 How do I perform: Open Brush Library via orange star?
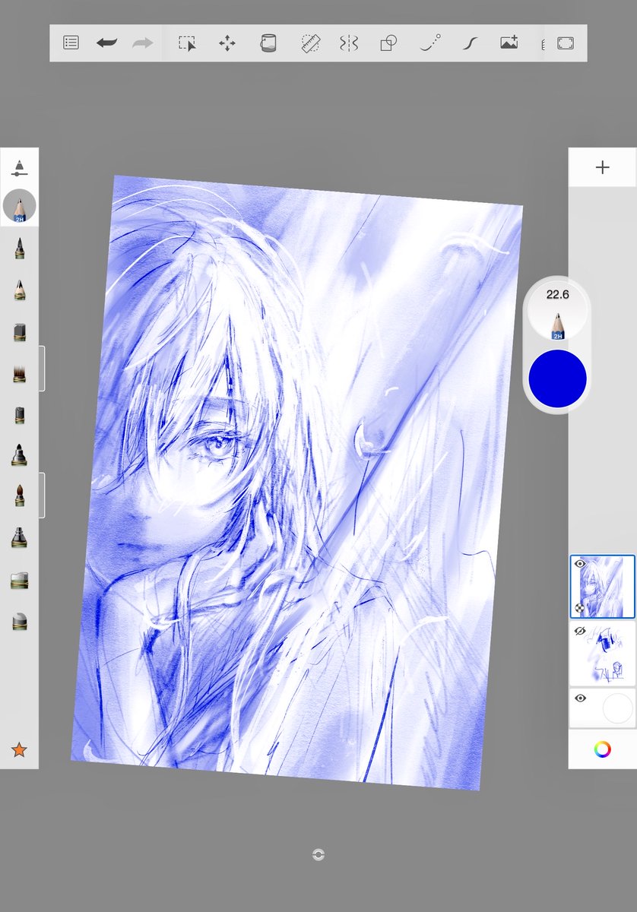19,750
